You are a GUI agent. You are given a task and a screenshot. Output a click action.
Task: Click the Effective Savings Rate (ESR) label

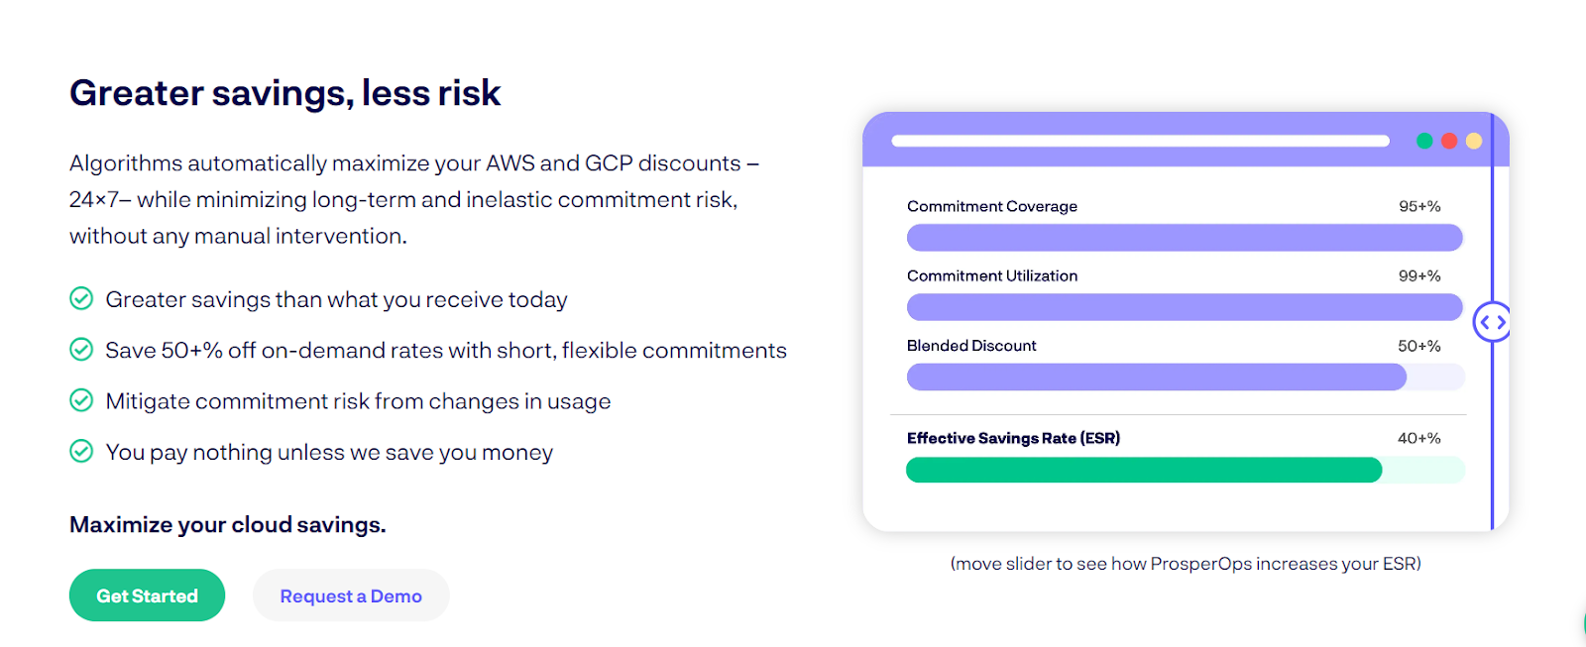click(x=1013, y=438)
